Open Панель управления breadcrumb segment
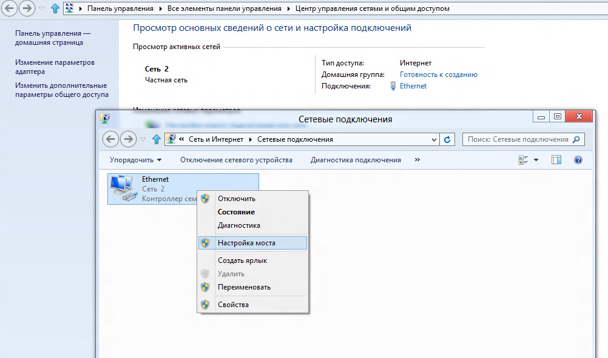Screen dimensions: 608x358 [x=120, y=8]
